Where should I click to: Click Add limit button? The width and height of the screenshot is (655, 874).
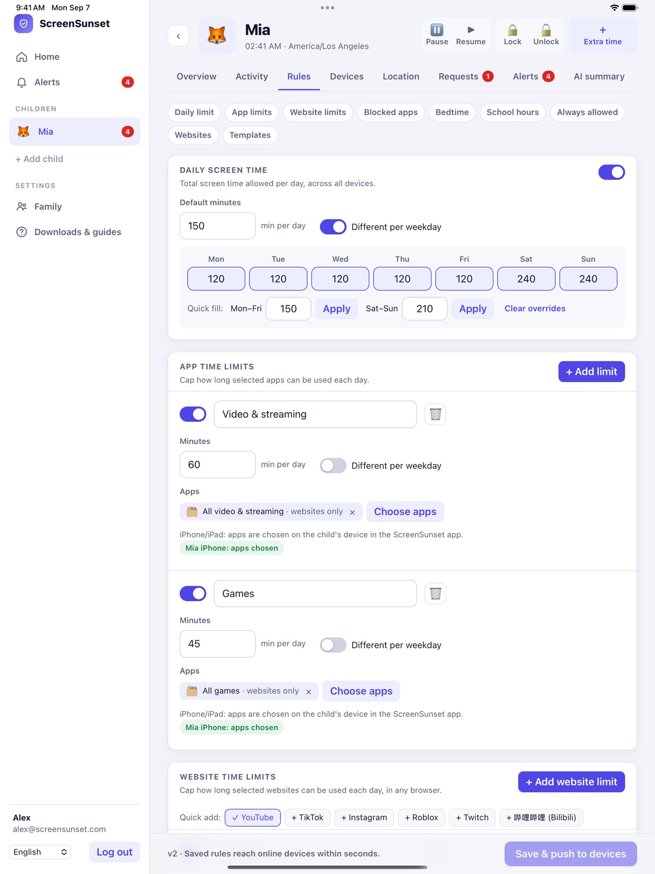pos(592,371)
